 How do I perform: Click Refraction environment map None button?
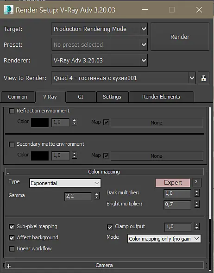tap(157, 123)
